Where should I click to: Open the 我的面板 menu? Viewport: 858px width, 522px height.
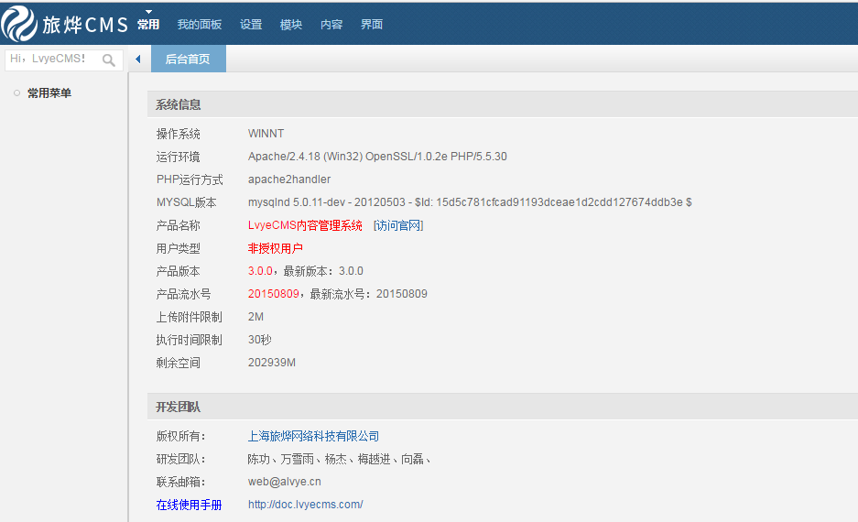point(200,25)
